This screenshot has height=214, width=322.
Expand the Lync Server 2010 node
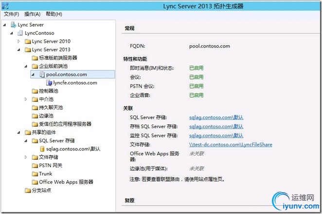point(18,41)
